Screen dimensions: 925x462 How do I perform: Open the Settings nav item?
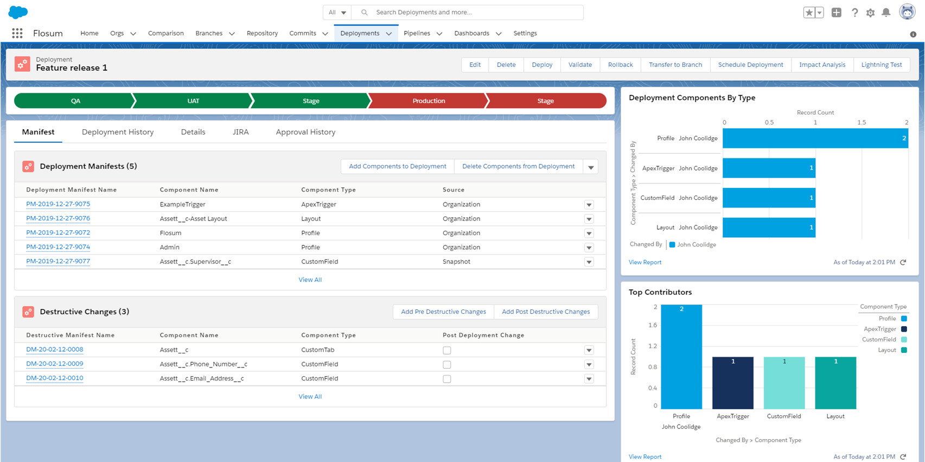coord(525,33)
